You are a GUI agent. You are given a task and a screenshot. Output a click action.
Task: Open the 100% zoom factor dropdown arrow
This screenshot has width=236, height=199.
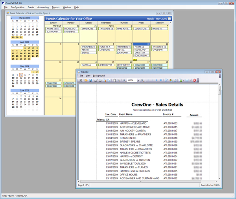click(138, 80)
